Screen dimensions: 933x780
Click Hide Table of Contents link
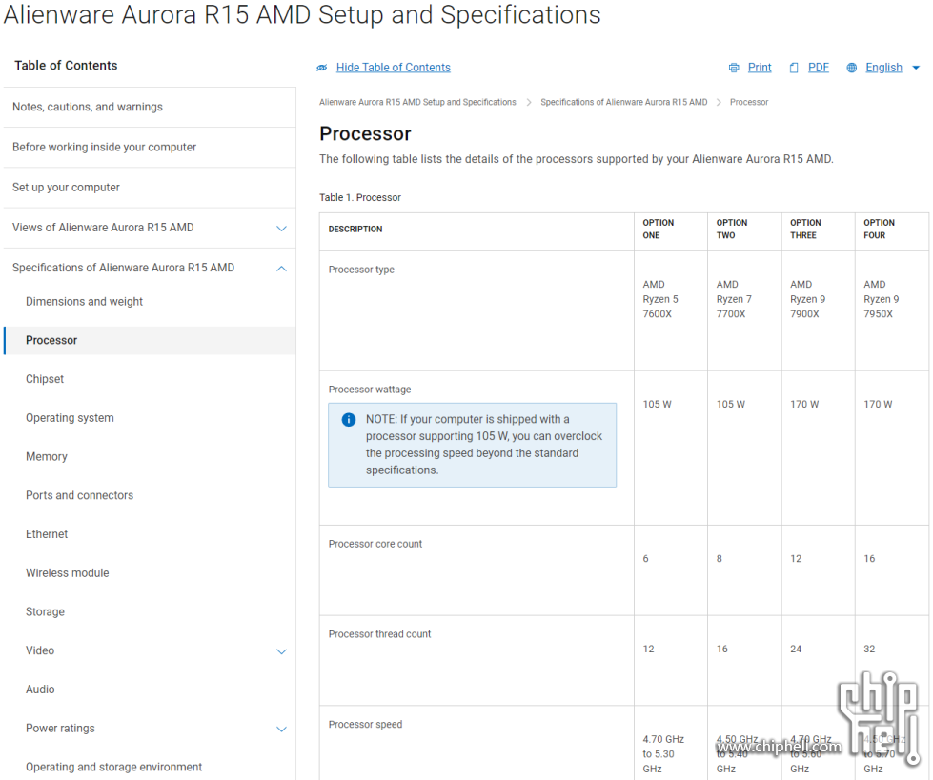(x=394, y=68)
